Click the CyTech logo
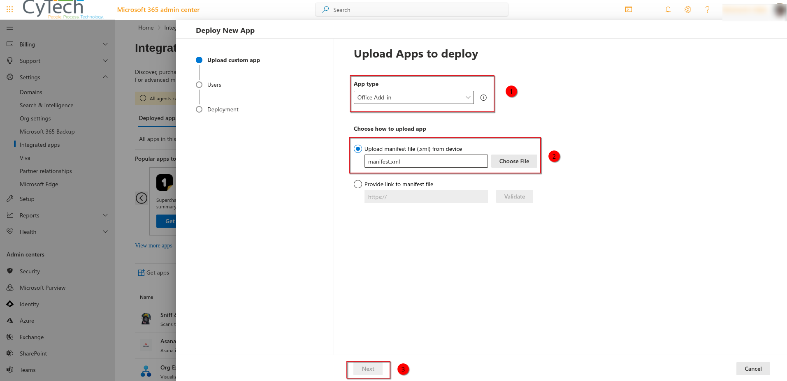787x381 pixels. 63,9
